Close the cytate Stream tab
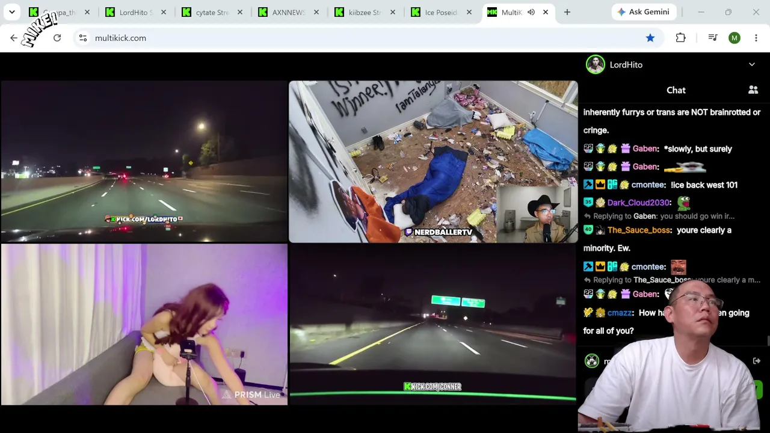Image resolution: width=770 pixels, height=433 pixels. pyautogui.click(x=240, y=12)
